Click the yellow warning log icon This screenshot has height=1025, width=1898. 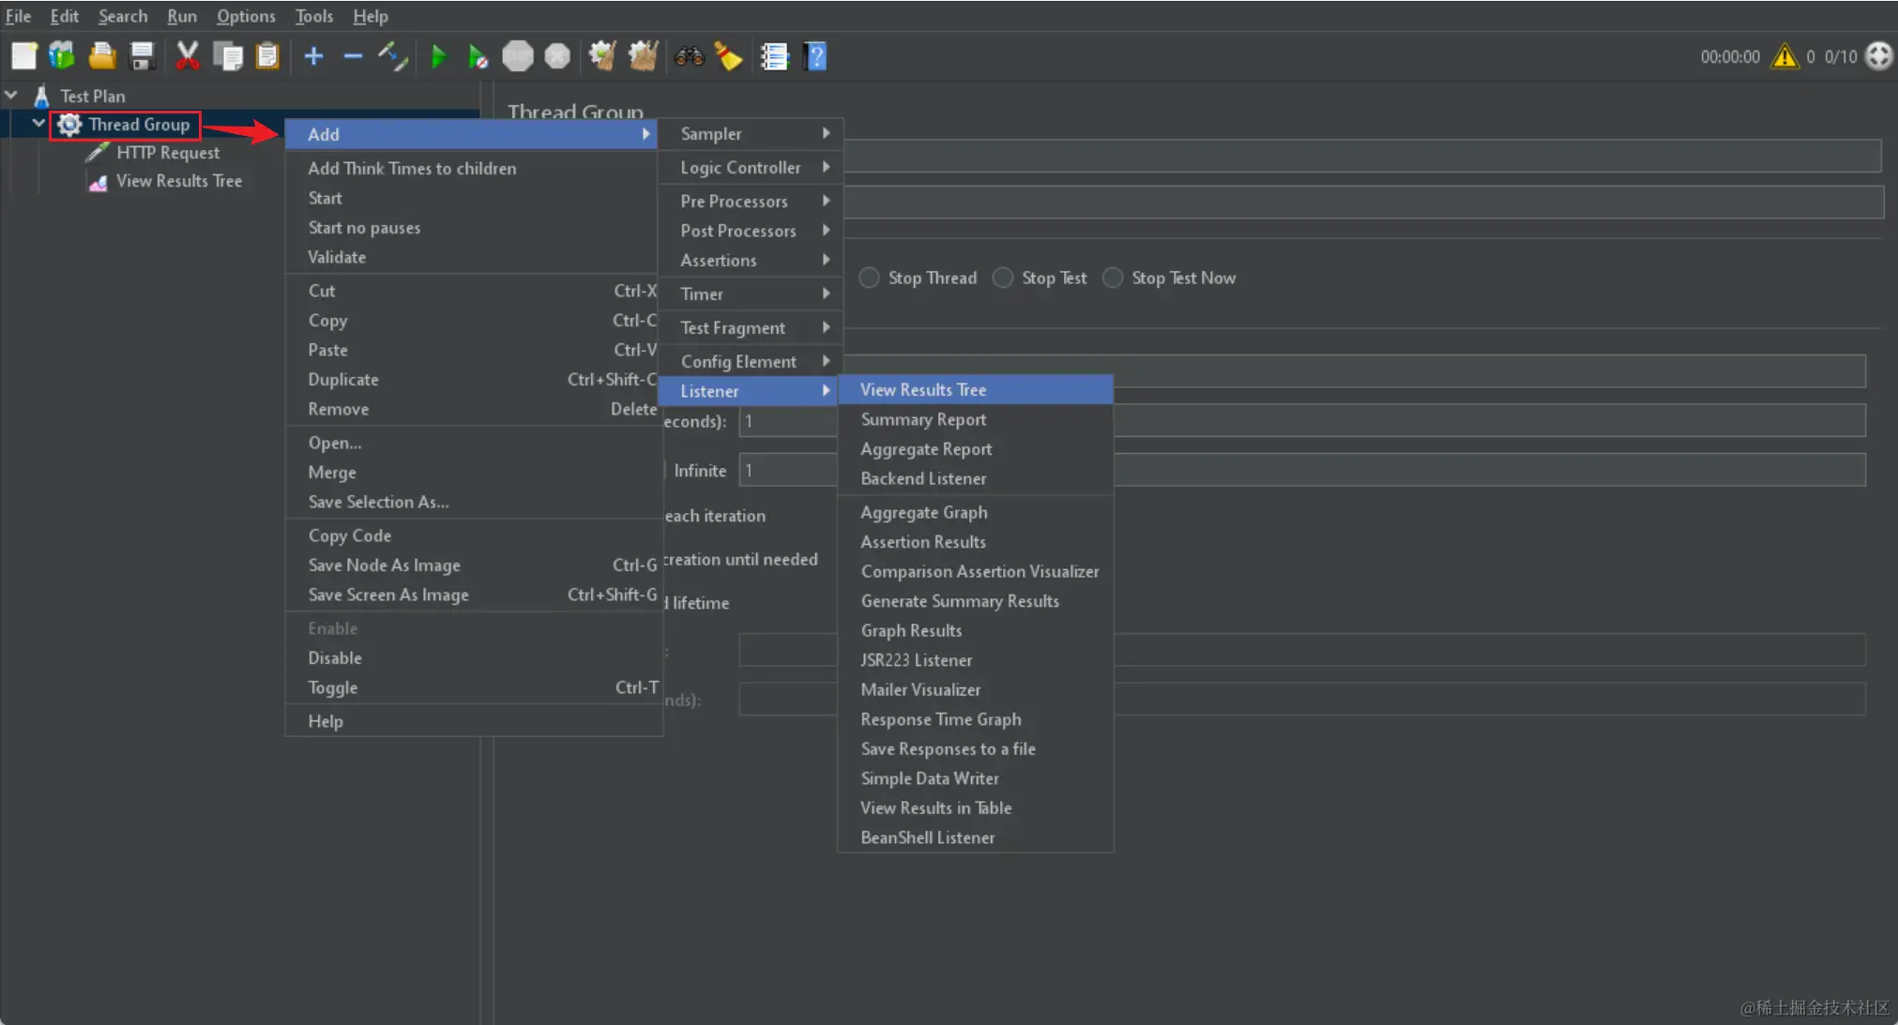point(1784,57)
